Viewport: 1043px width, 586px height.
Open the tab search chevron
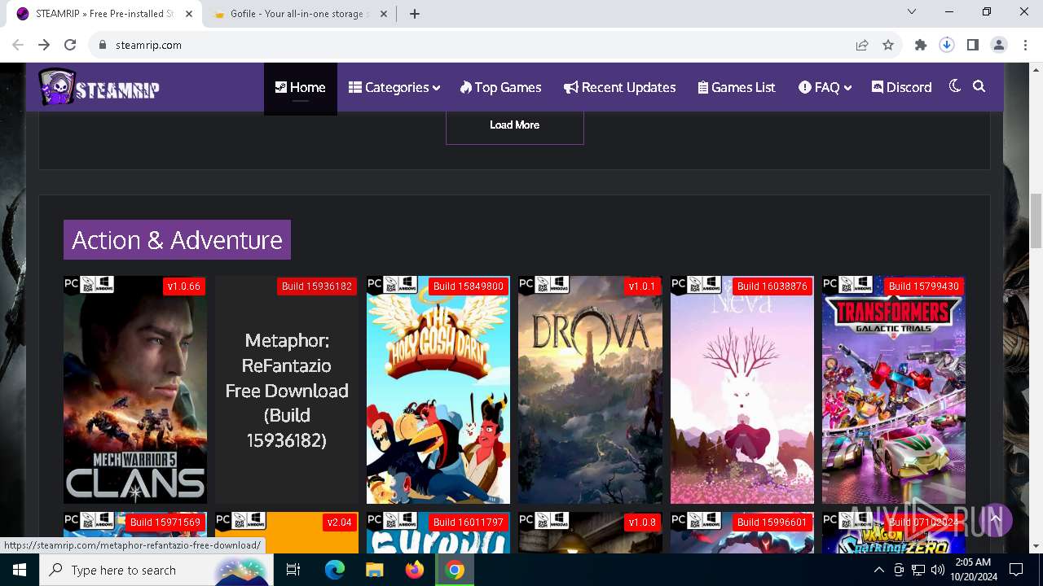912,12
